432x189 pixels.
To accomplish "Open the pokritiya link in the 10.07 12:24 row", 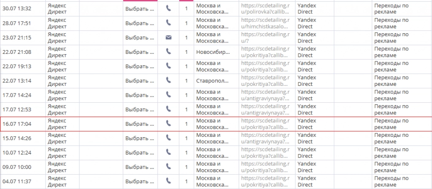I will coord(266,152).
